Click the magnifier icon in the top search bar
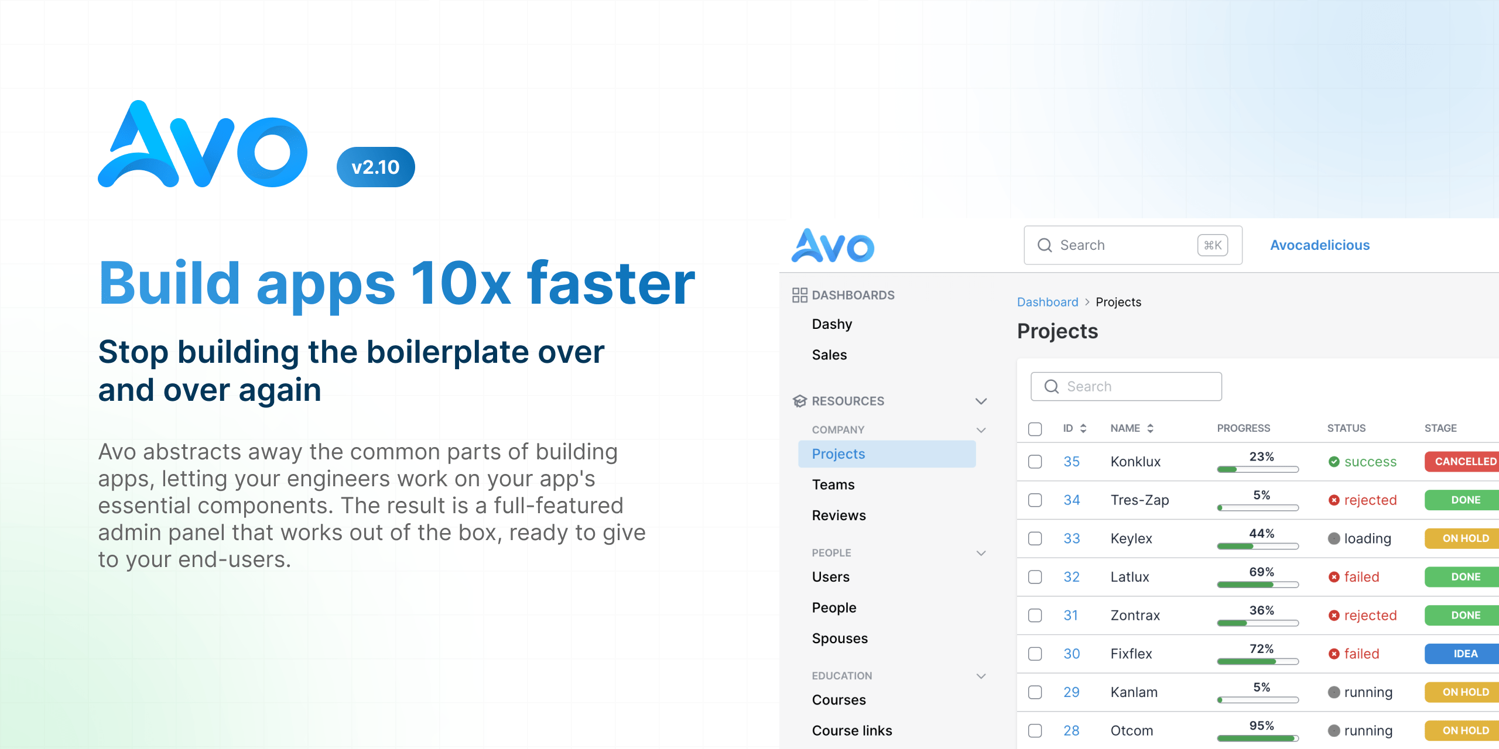 pyautogui.click(x=1045, y=245)
